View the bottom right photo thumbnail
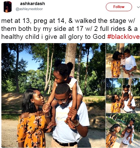 pos(123,130)
